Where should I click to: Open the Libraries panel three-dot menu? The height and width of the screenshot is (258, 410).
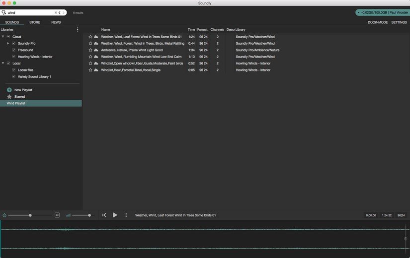point(78,30)
